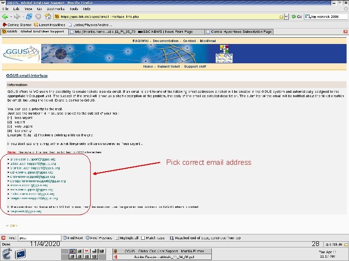Screen dimensions: 349x261
Task: Switch to Adobe Reader taskbar entry
Action: coord(162,257)
